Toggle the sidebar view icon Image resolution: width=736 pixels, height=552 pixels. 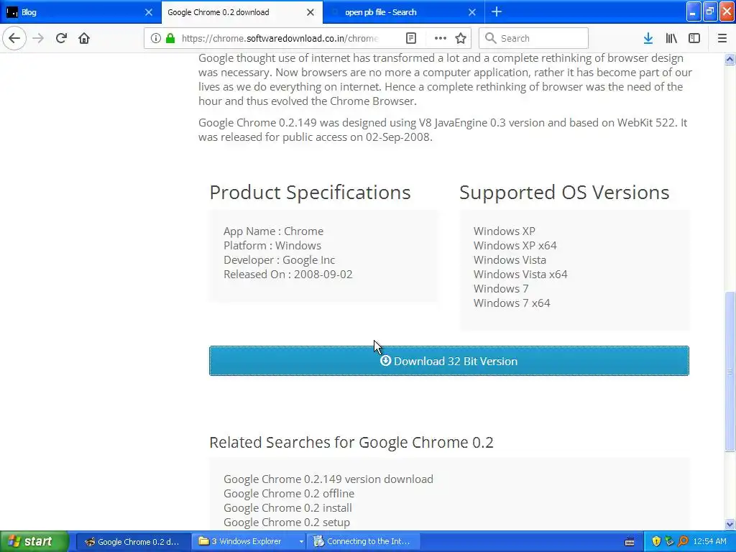click(x=694, y=38)
